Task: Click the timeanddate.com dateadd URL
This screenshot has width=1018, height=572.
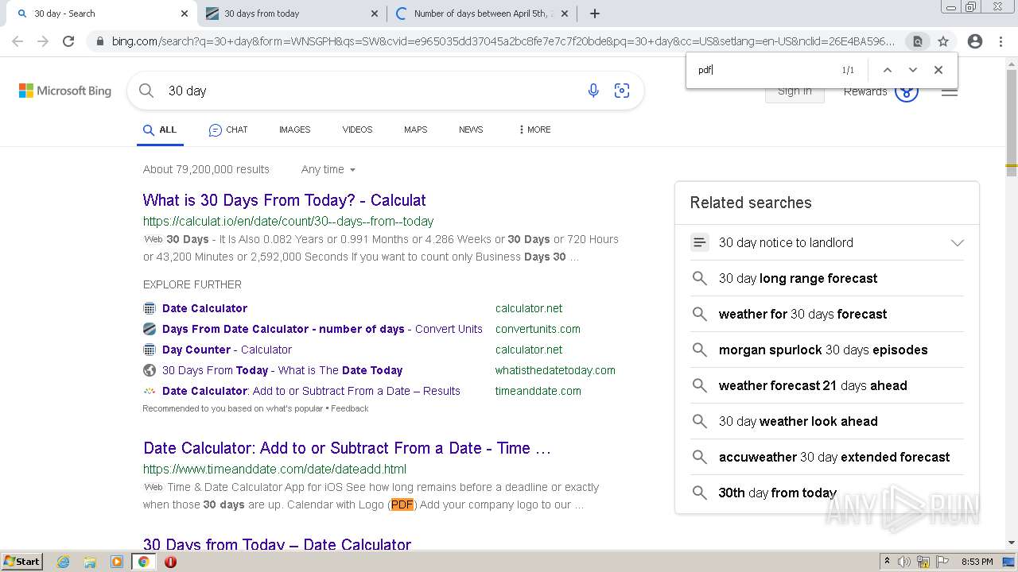Action: [274, 470]
